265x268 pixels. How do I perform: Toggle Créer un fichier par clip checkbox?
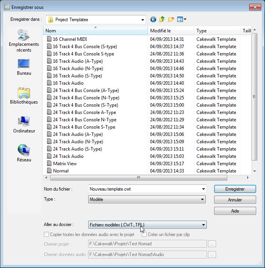pyautogui.click(x=144, y=234)
